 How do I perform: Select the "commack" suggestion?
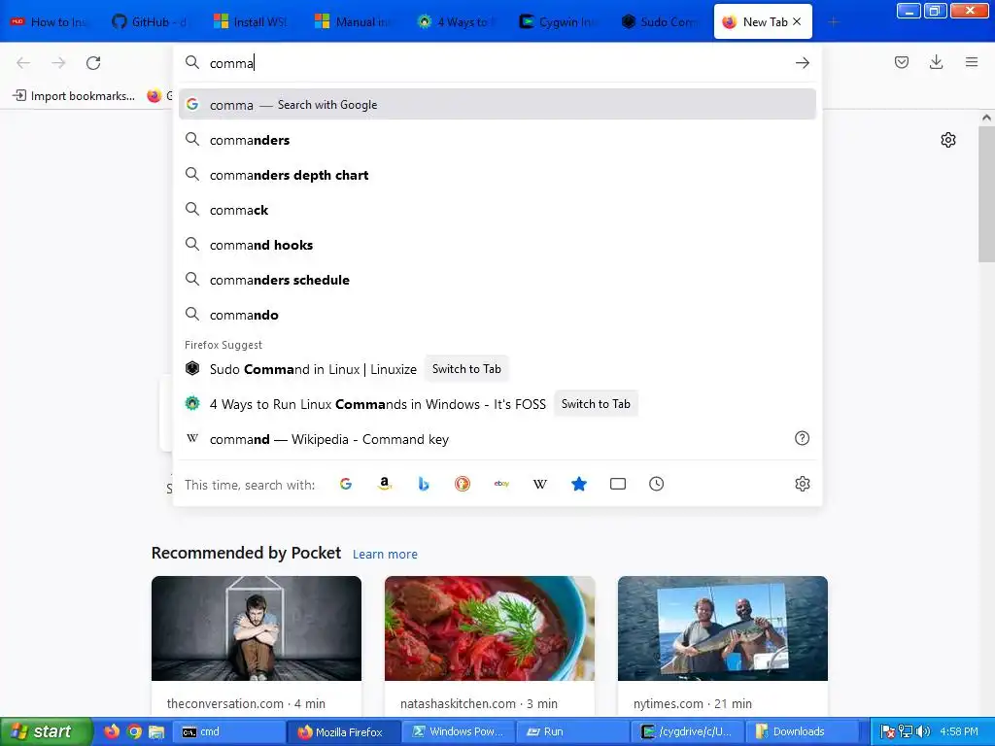pos(497,210)
